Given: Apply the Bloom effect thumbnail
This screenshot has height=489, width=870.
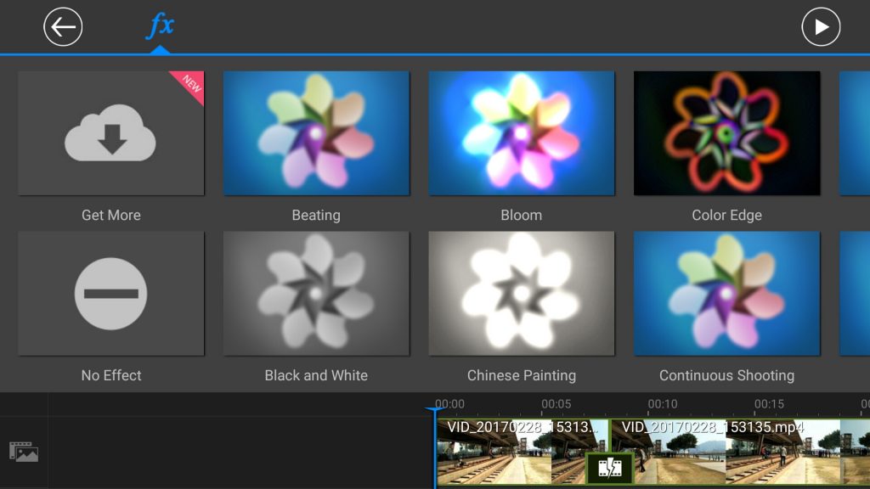Looking at the screenshot, I should (522, 133).
